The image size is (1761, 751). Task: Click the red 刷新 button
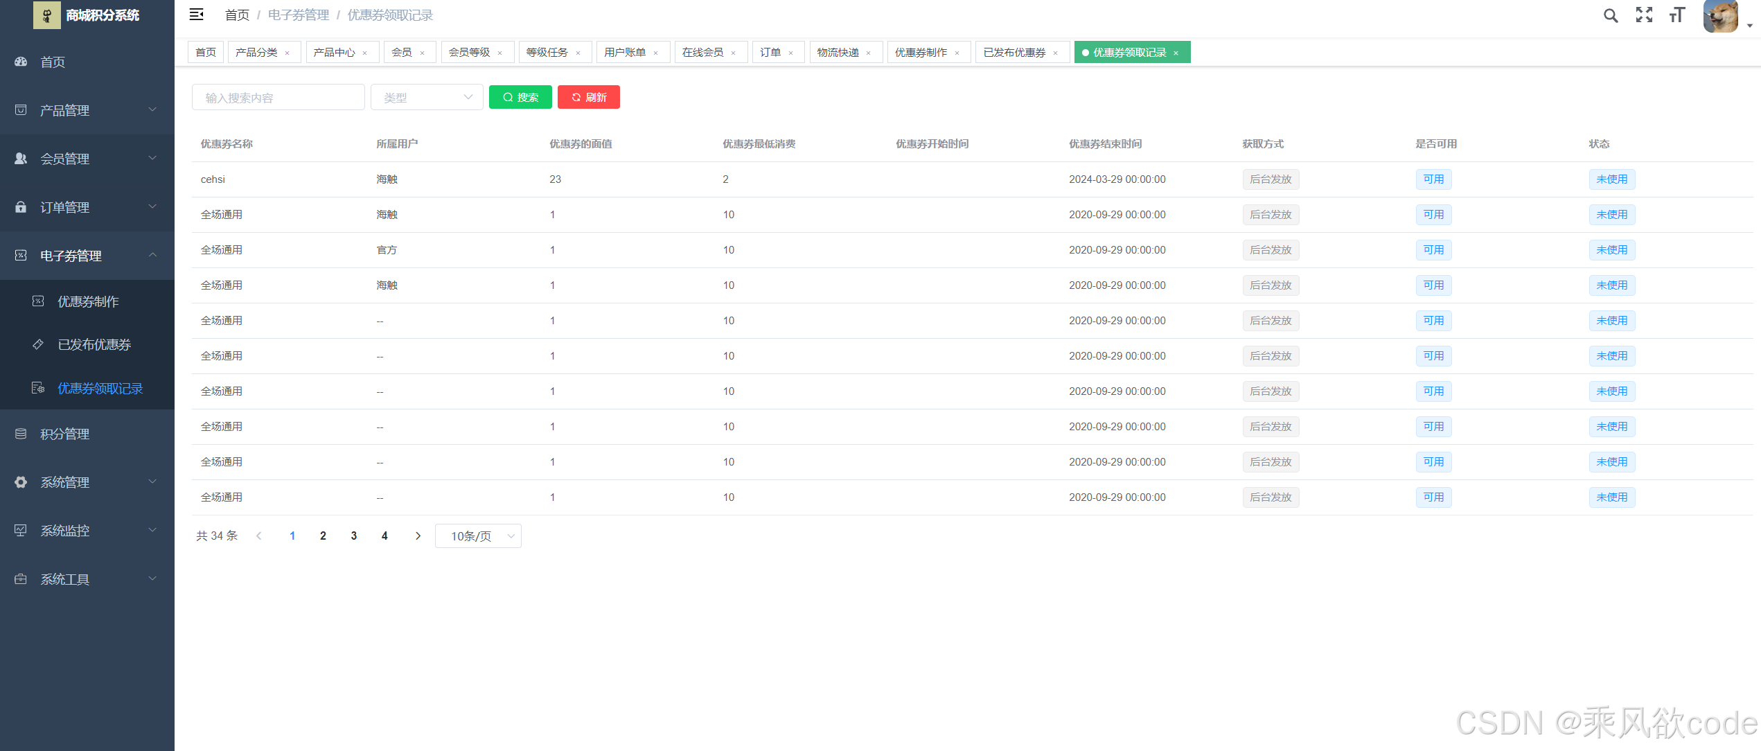(x=589, y=98)
